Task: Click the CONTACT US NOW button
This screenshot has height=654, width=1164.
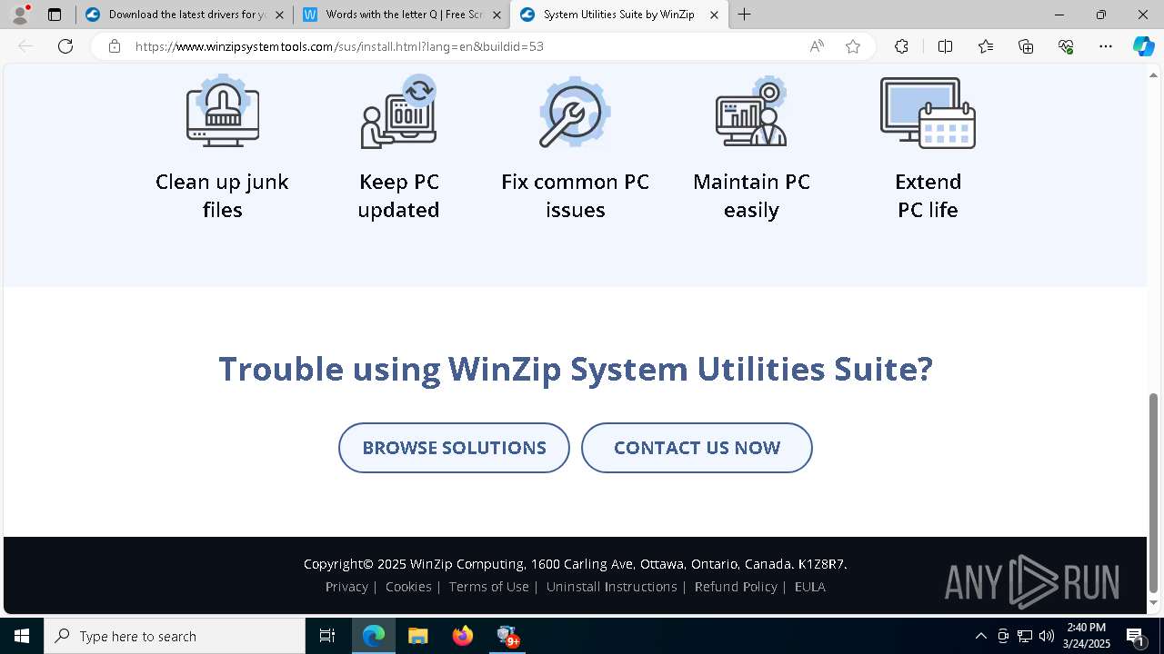Action: [697, 448]
